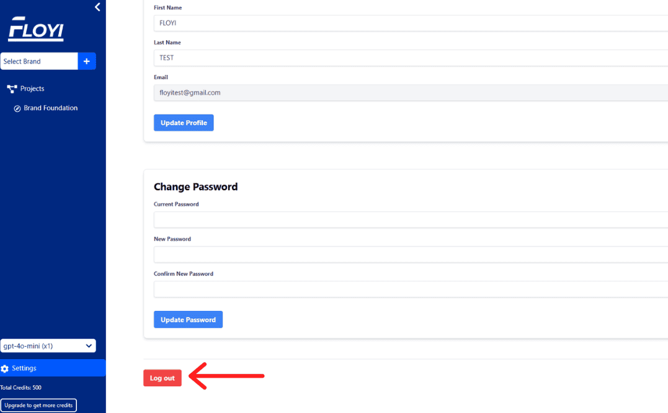Click the Update Password button
668x413 pixels.
click(x=189, y=320)
